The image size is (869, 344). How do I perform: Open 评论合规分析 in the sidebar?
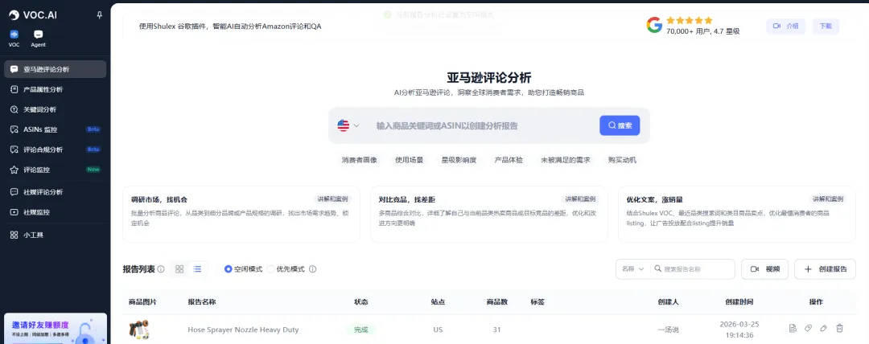pos(55,149)
